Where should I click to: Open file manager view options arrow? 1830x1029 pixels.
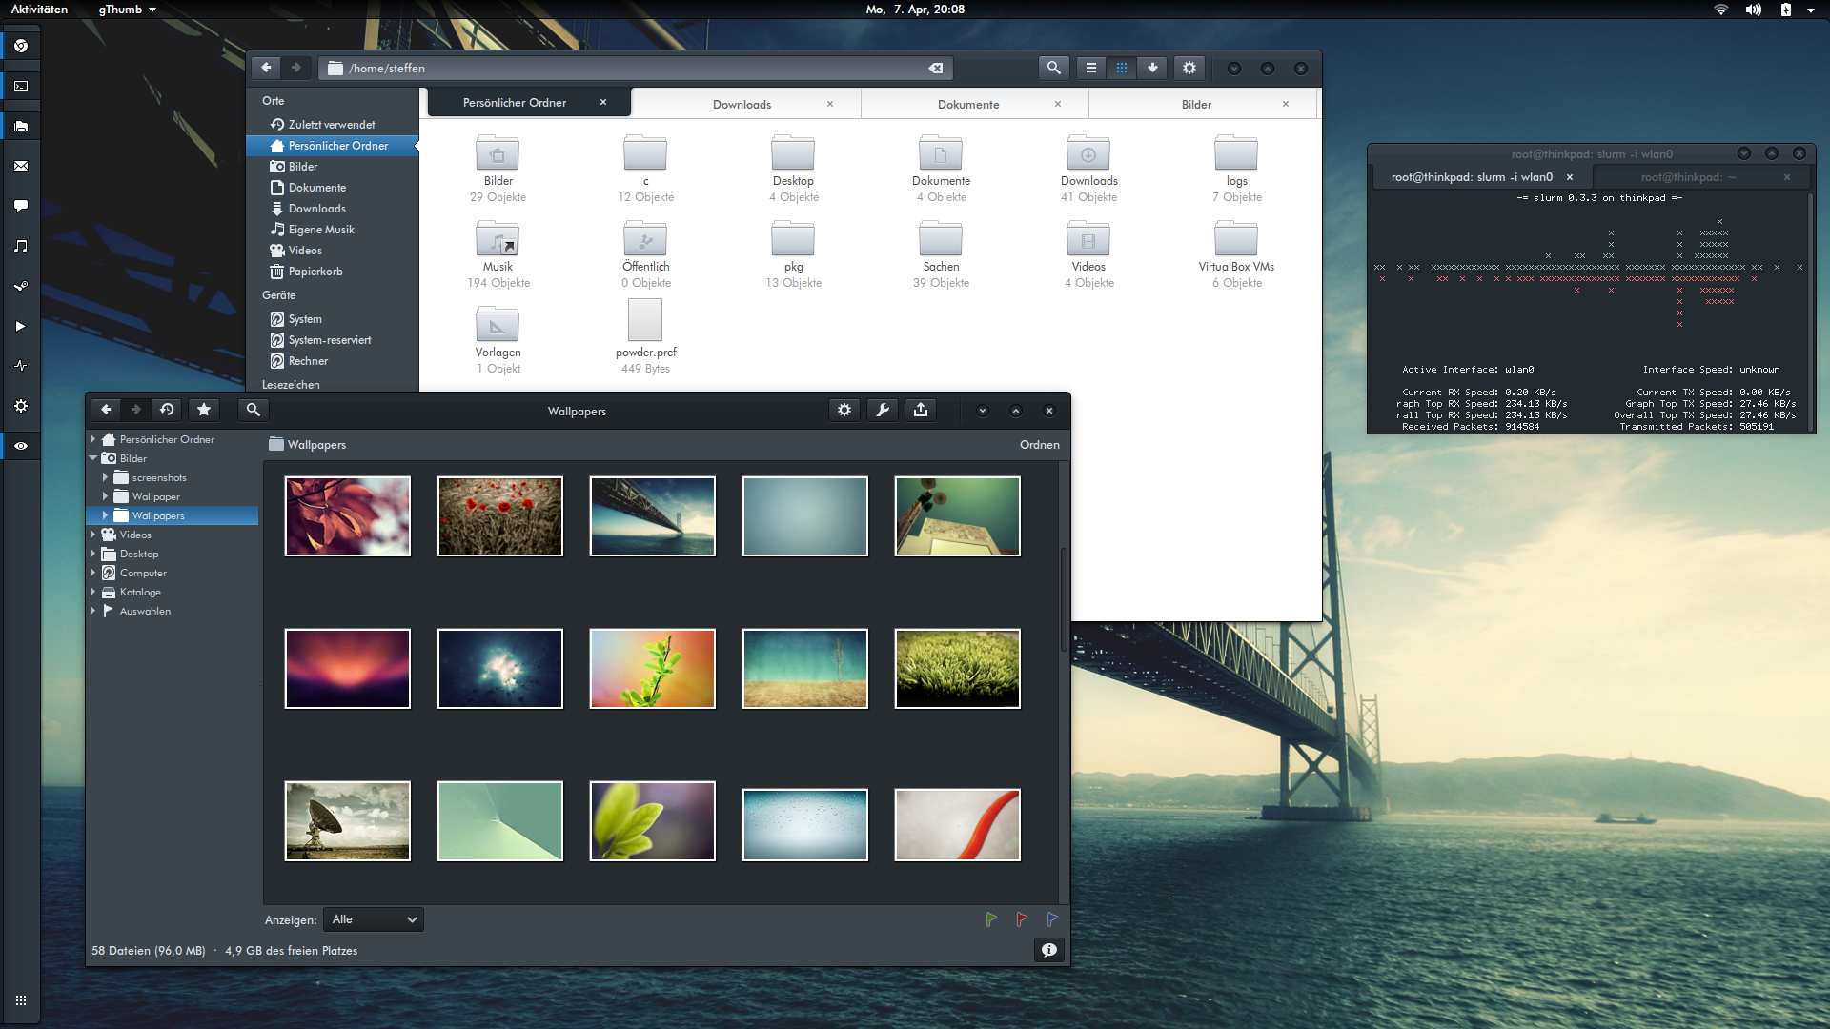[x=1152, y=68]
